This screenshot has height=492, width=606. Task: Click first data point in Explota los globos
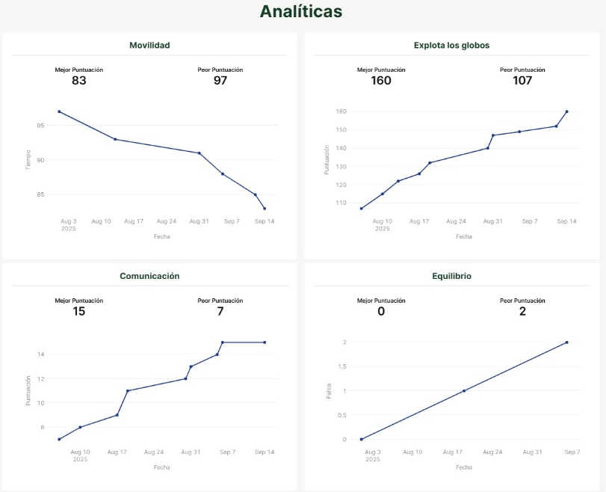[x=361, y=209]
